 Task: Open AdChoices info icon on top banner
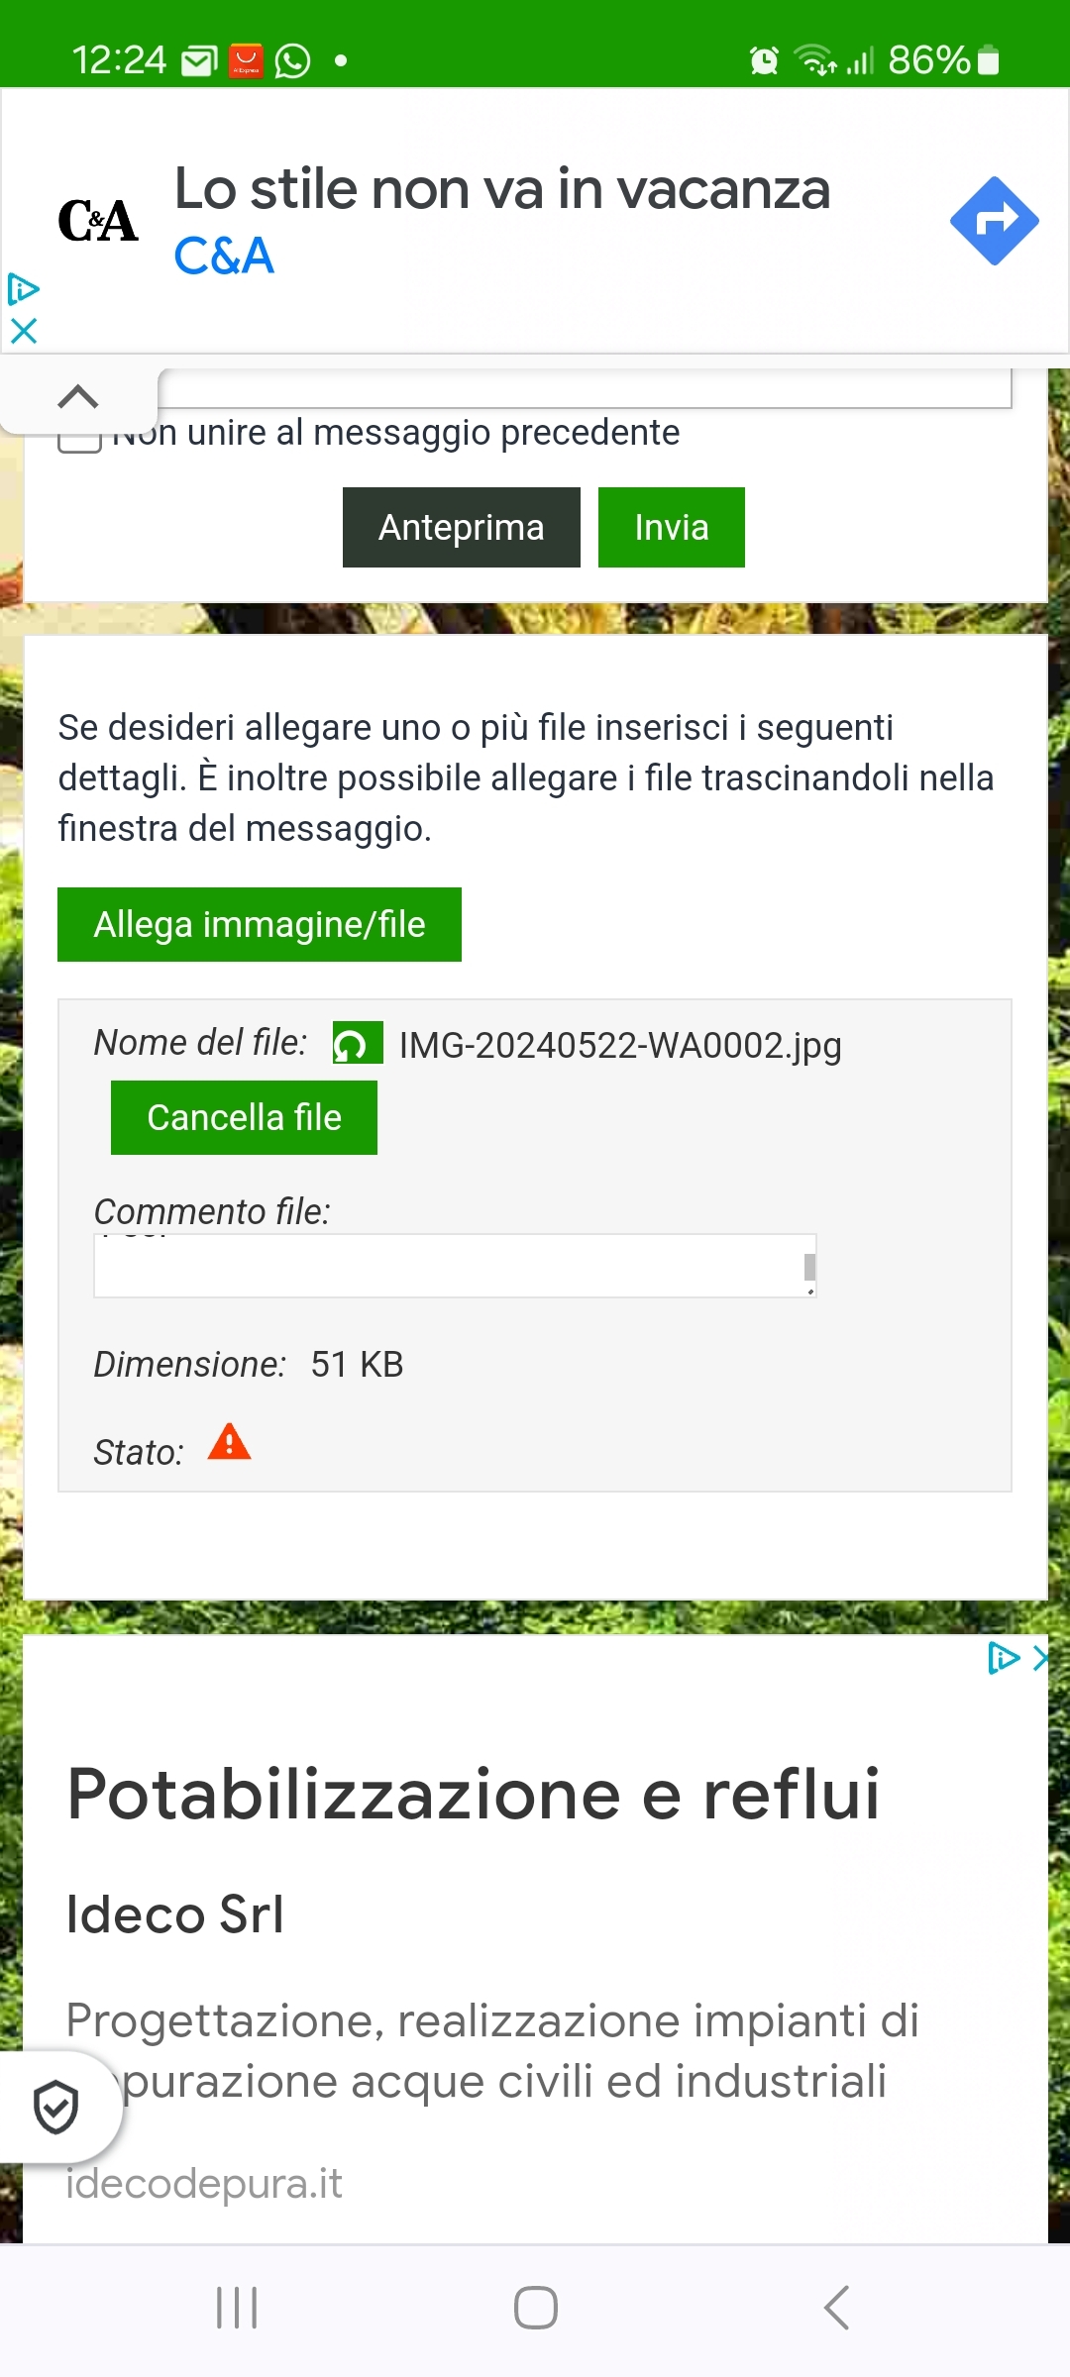tap(23, 289)
